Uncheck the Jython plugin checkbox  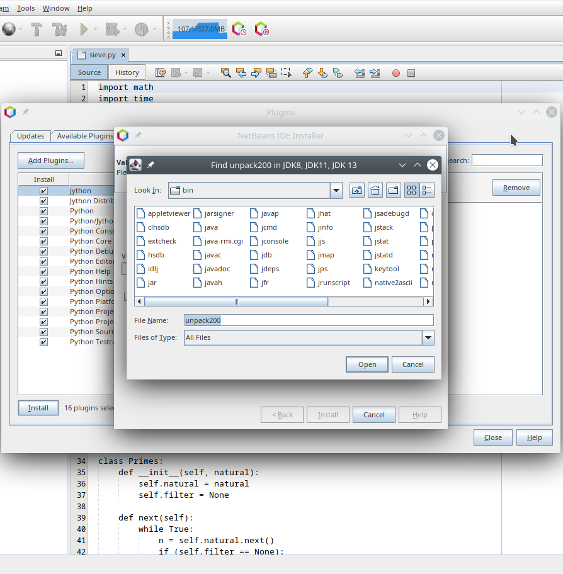click(43, 191)
